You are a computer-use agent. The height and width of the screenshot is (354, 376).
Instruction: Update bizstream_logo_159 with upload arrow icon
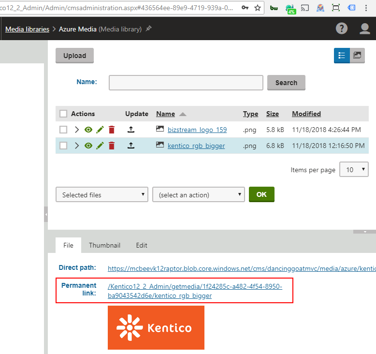click(130, 130)
